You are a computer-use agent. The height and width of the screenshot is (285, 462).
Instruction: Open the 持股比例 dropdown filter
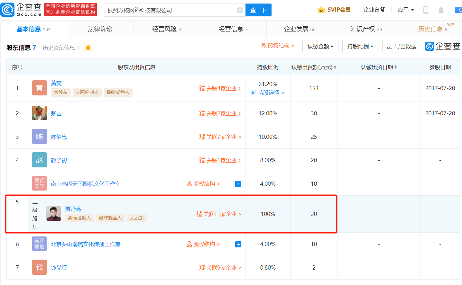(x=360, y=46)
